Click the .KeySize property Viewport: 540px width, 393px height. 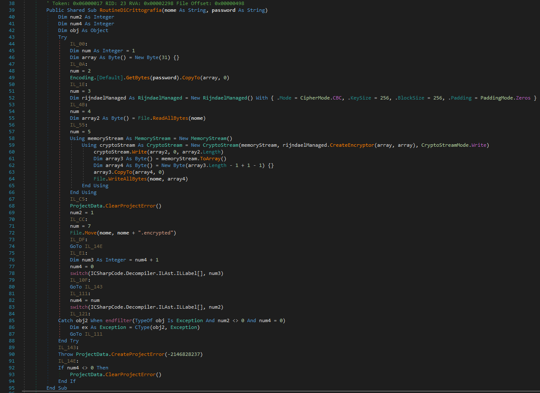[359, 98]
